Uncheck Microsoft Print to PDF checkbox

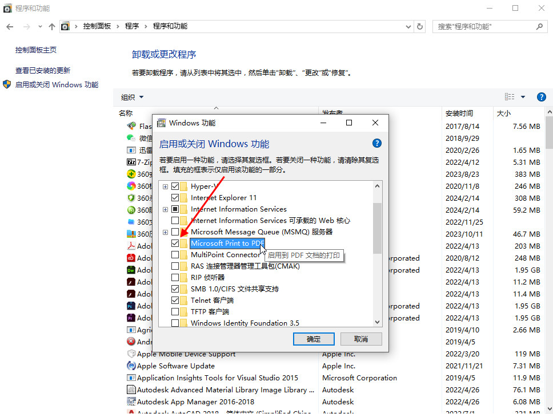(175, 243)
